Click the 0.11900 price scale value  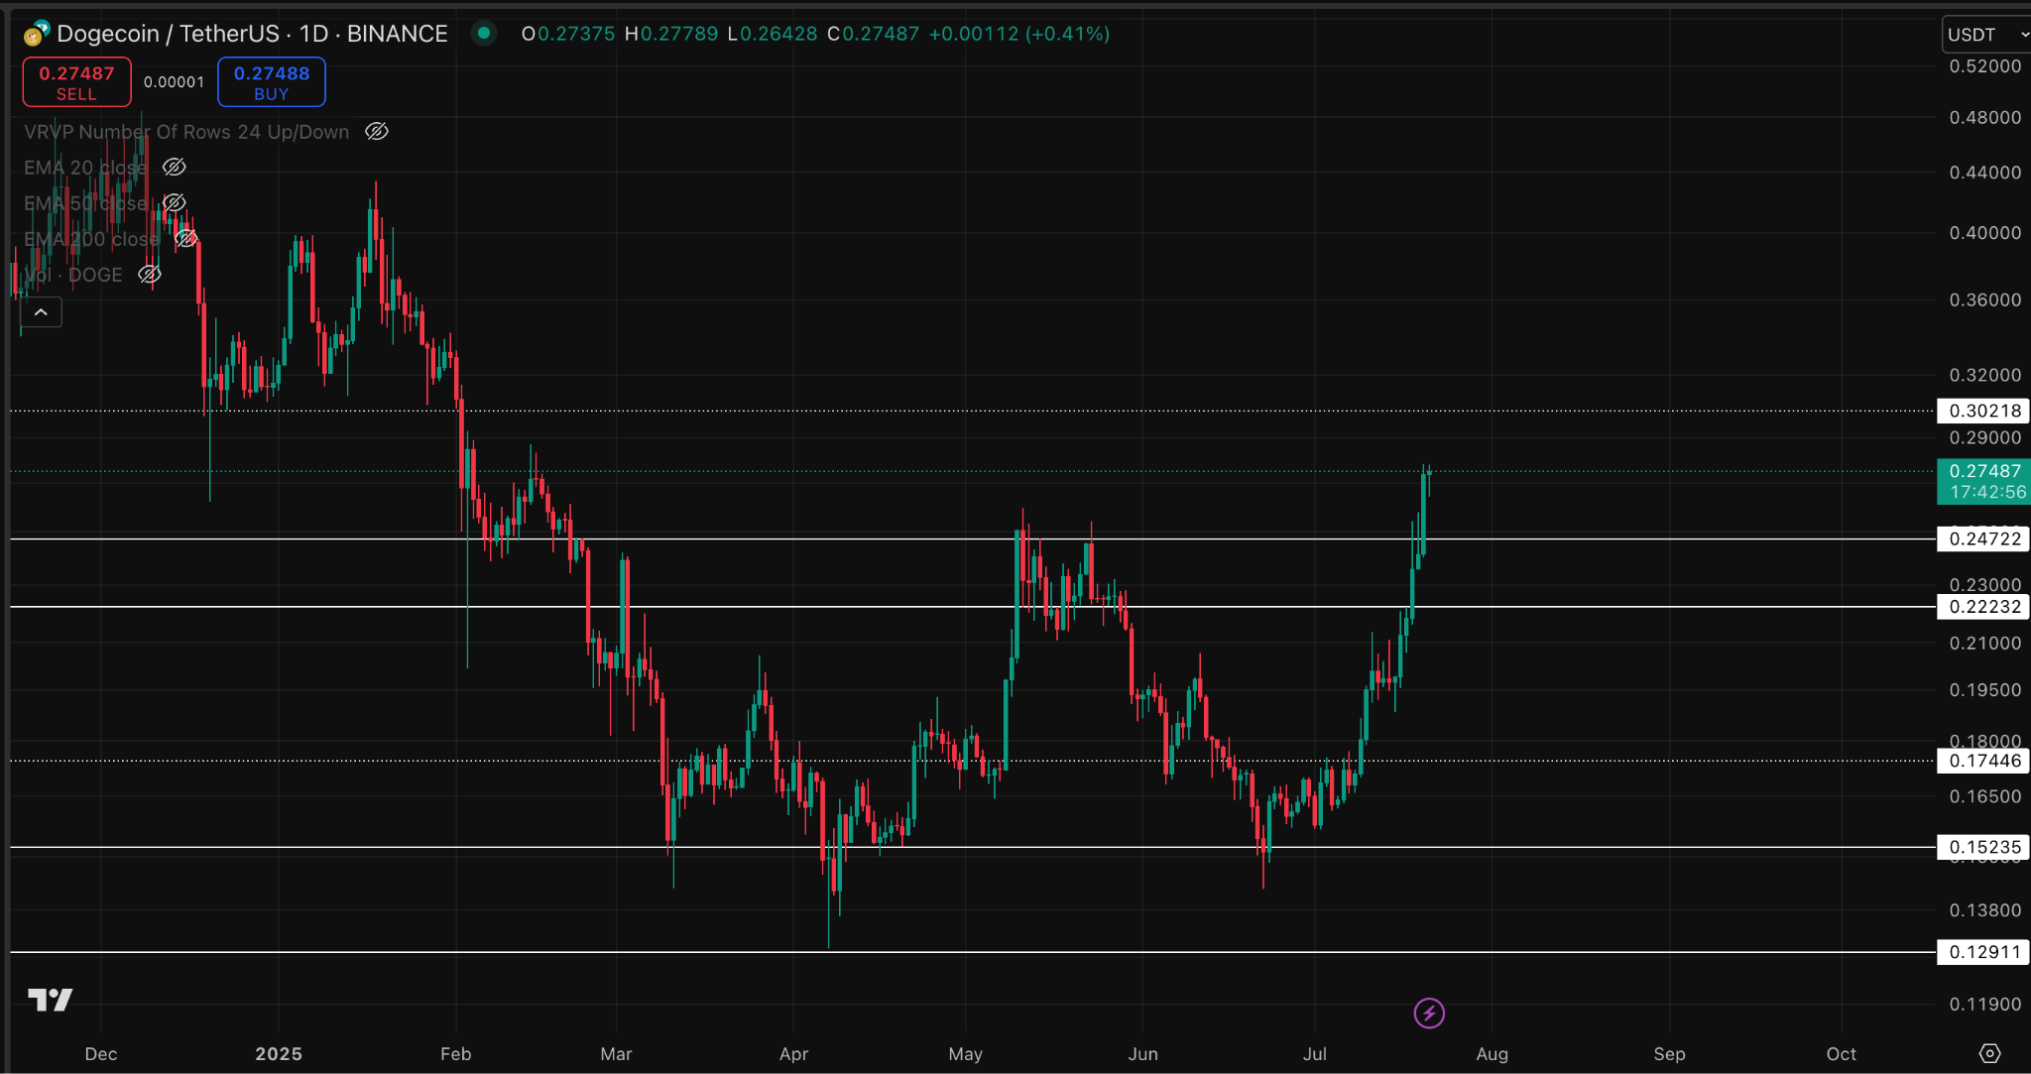[1984, 1004]
